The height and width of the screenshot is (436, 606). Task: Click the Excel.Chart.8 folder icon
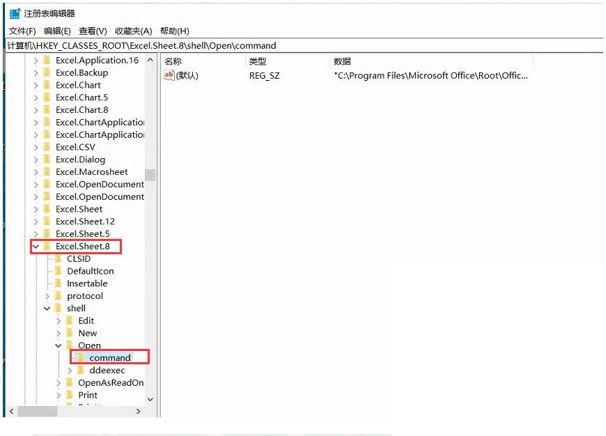click(47, 110)
